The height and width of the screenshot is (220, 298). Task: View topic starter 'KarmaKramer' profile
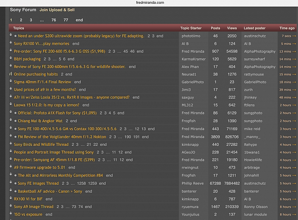tap(194, 59)
